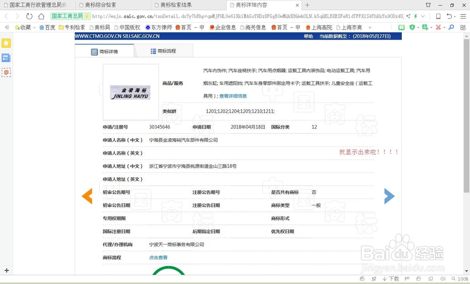Go to previous record with orange left arrow
470x284 pixels.
click(87, 196)
